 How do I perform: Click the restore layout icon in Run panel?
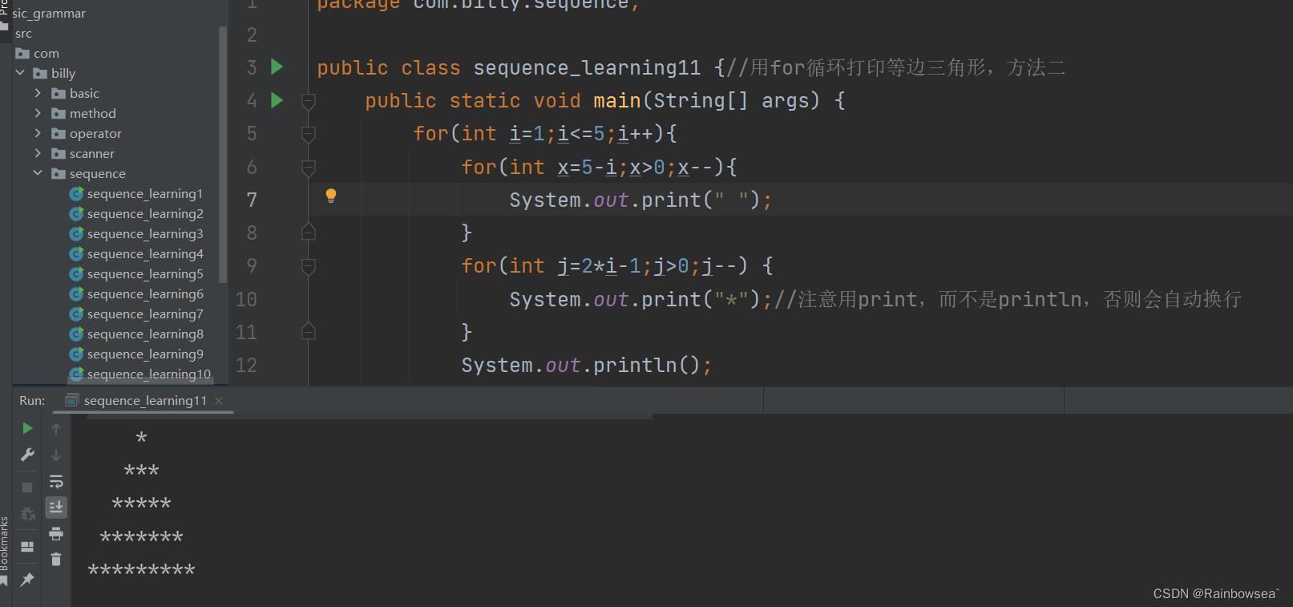pyautogui.click(x=27, y=547)
